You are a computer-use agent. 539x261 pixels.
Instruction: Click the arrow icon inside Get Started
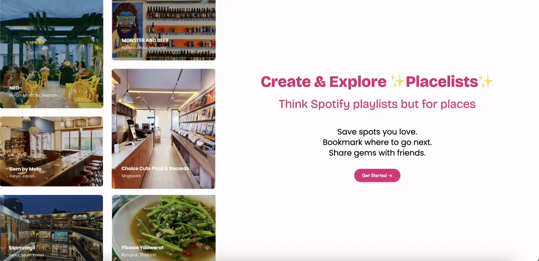390,176
